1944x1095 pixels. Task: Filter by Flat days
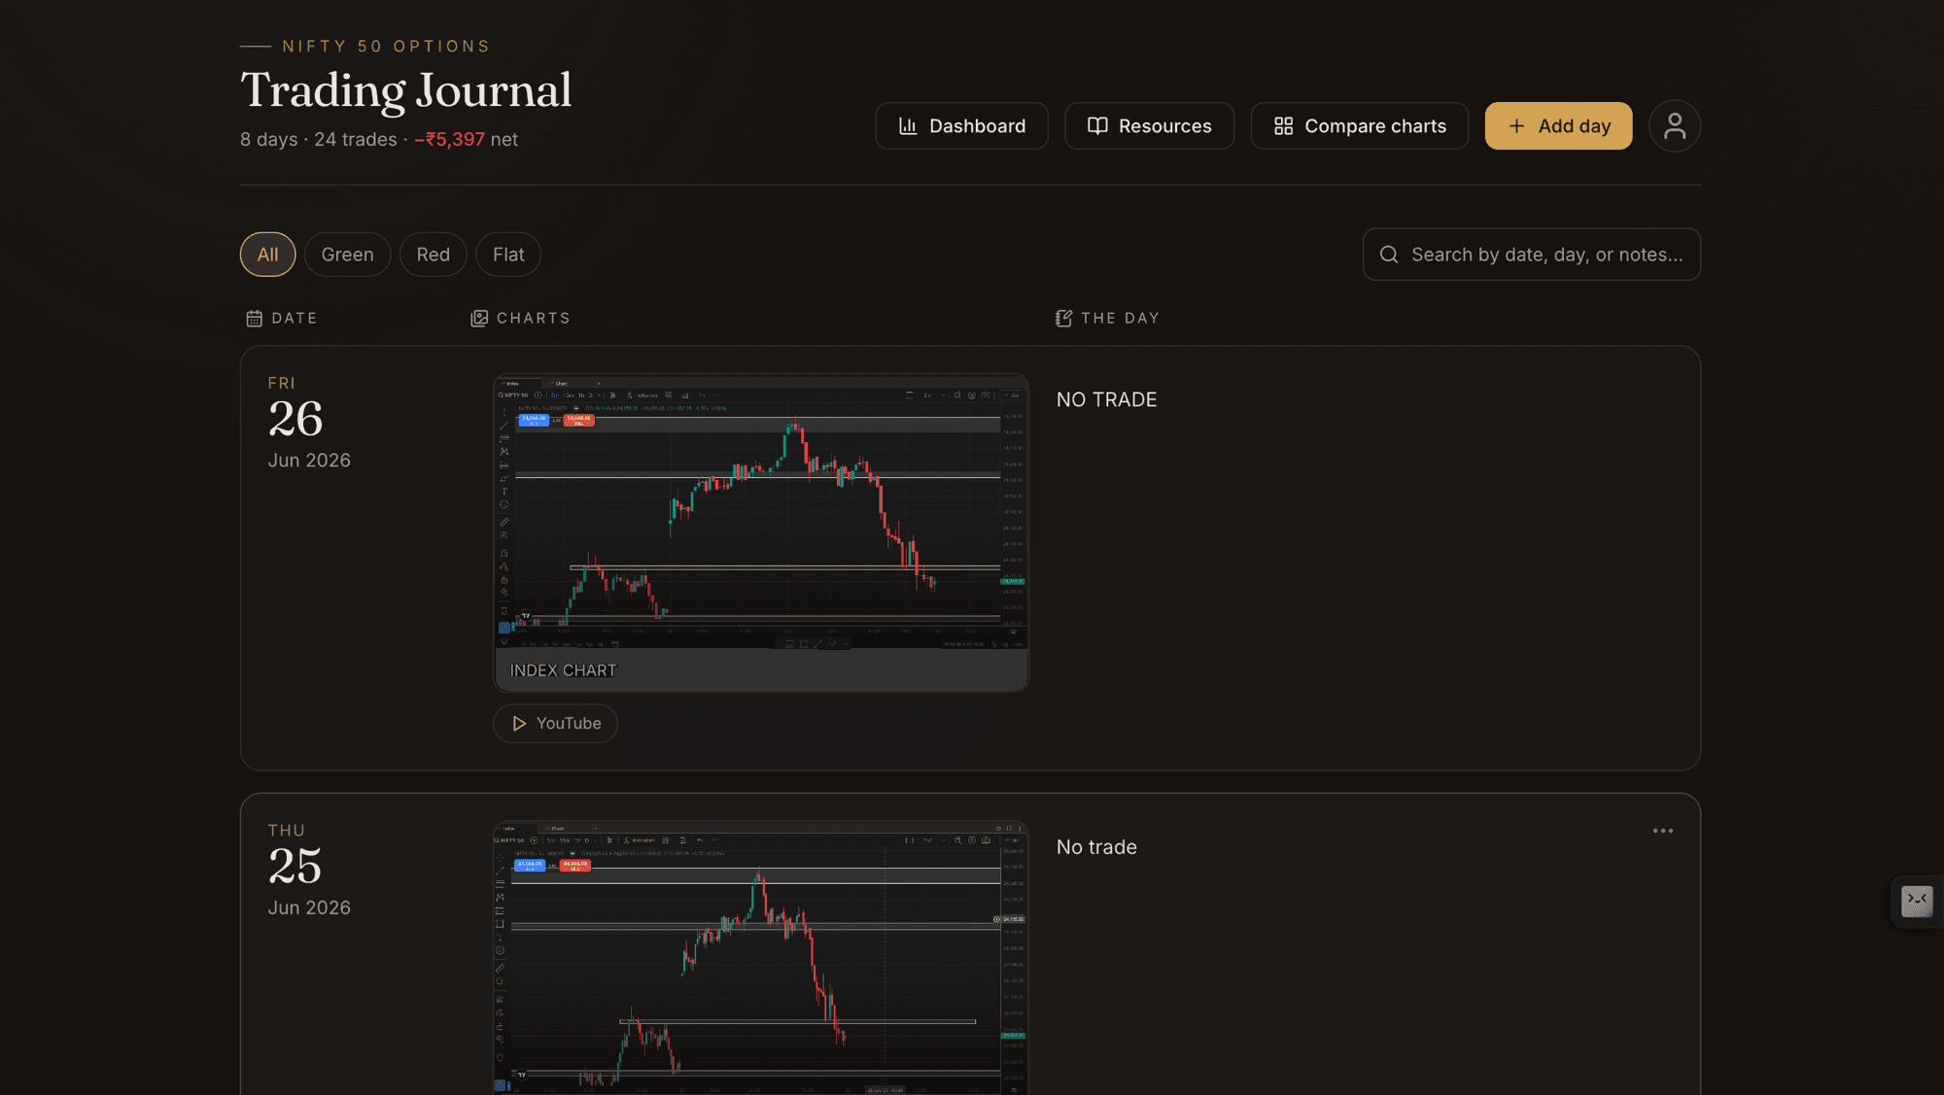pos(508,255)
